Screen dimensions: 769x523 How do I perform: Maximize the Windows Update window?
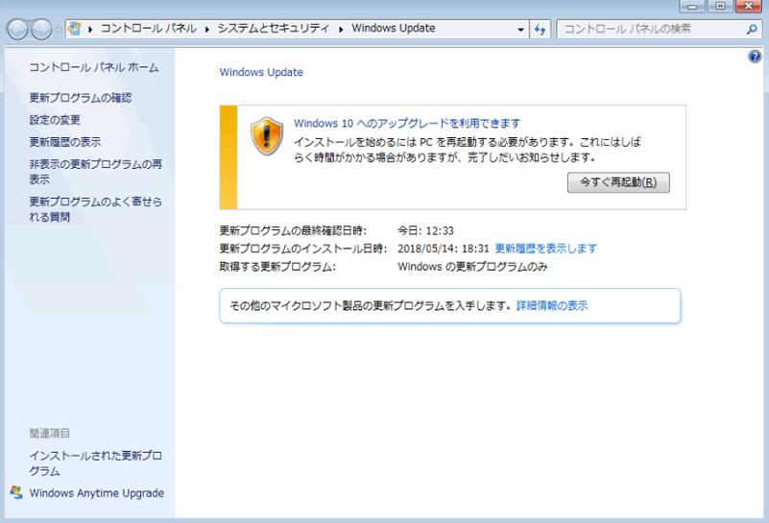[x=720, y=7]
